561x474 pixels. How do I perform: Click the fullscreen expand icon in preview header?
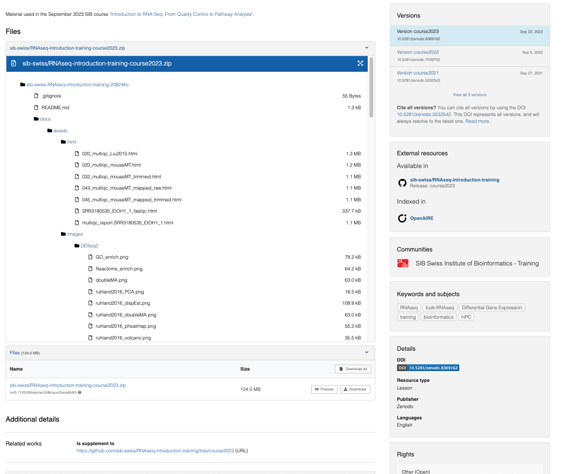click(360, 64)
